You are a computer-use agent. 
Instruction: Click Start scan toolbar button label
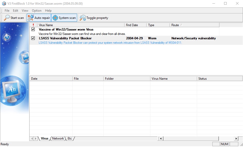coord(17,18)
